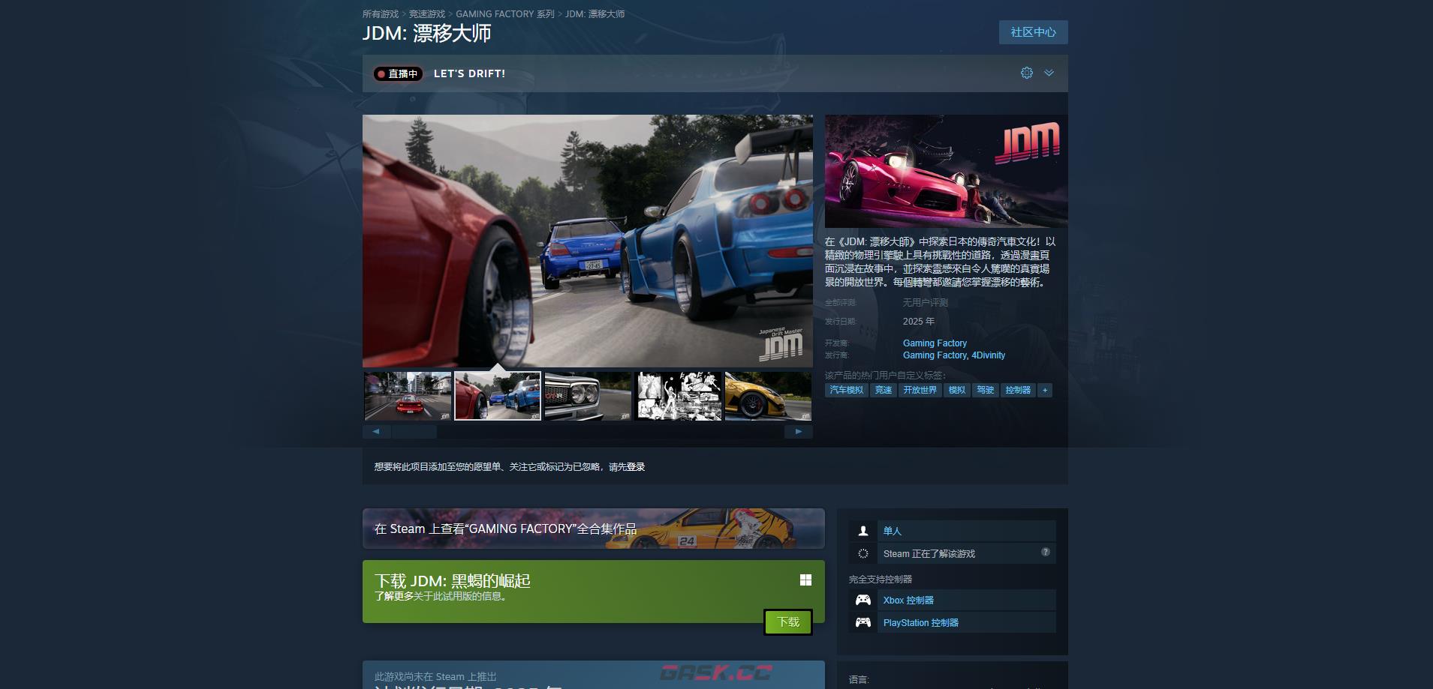
Task: Select the 汽车模拟 tag
Action: [847, 390]
